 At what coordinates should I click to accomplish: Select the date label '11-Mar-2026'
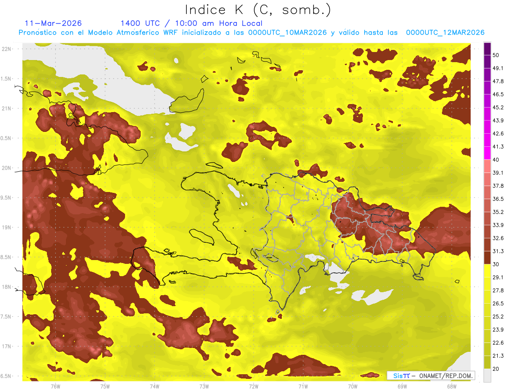click(53, 23)
